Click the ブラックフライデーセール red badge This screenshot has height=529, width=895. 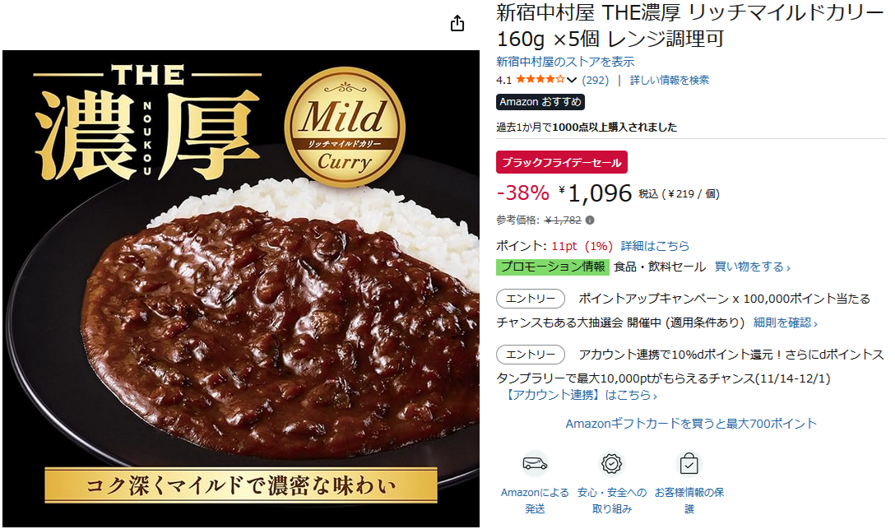coord(562,162)
